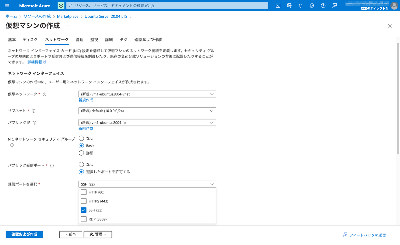Screen dimensions: 400x245
Task: Go to リソースの作成 breadcrumb
Action: 37,16
